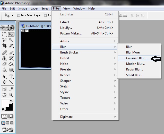The width and height of the screenshot is (164, 134).
Task: Select the Slice tool
Action: [x=11, y=46]
